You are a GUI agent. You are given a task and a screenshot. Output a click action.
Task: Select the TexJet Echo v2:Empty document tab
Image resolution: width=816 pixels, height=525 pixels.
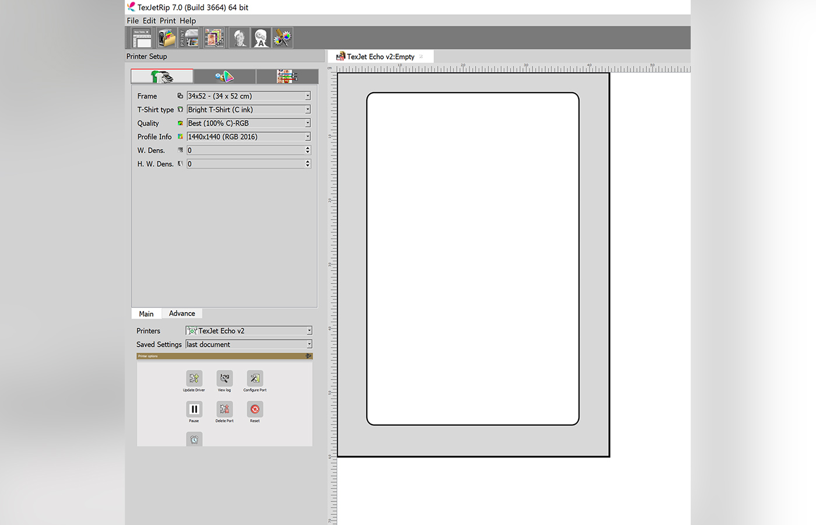click(x=380, y=57)
